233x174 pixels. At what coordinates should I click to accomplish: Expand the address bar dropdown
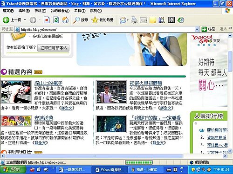pos(197,29)
